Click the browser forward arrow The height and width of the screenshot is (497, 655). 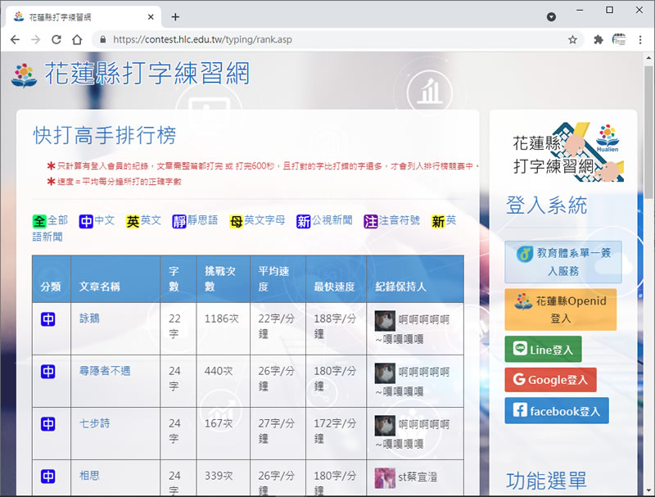coord(36,39)
